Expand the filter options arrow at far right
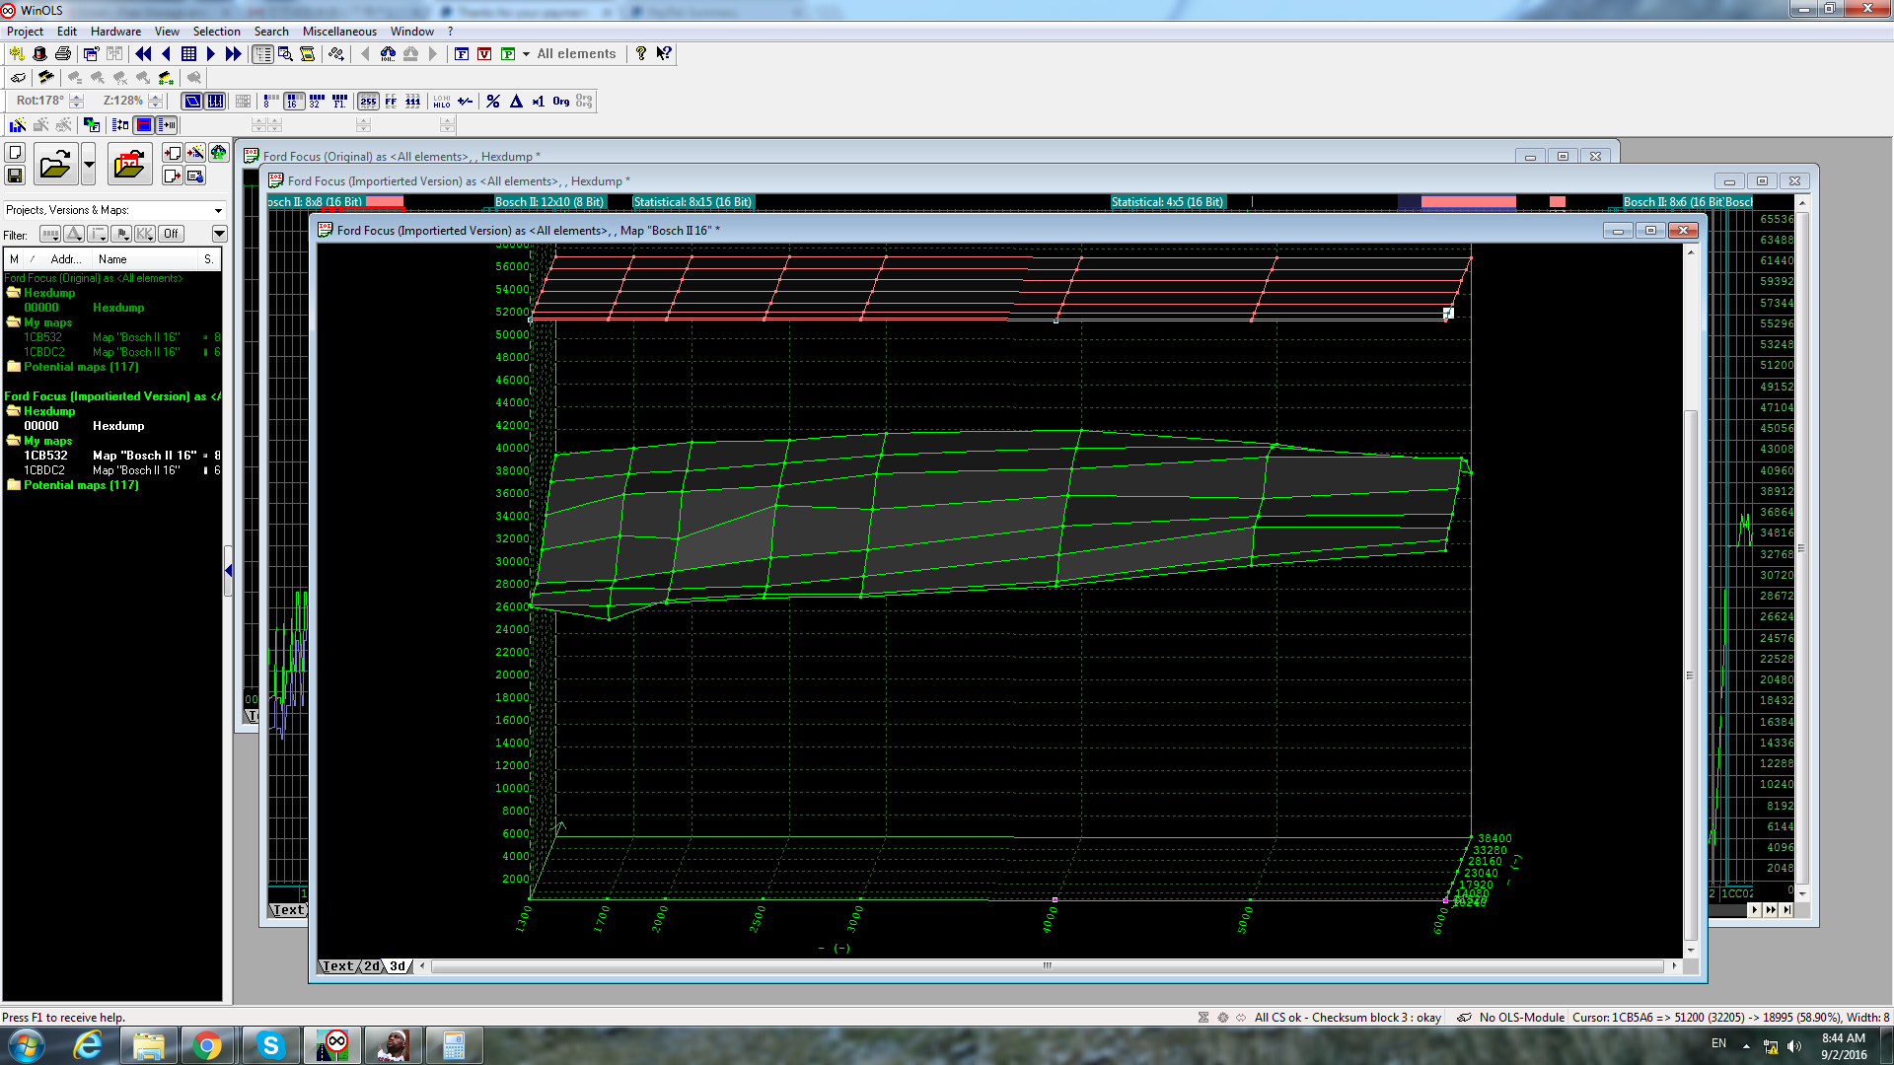 pyautogui.click(x=219, y=234)
